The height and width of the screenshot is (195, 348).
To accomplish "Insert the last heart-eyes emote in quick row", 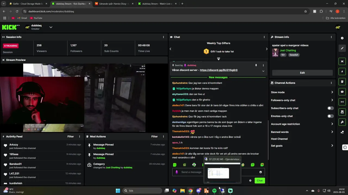I will pyautogui.click(x=262, y=165).
